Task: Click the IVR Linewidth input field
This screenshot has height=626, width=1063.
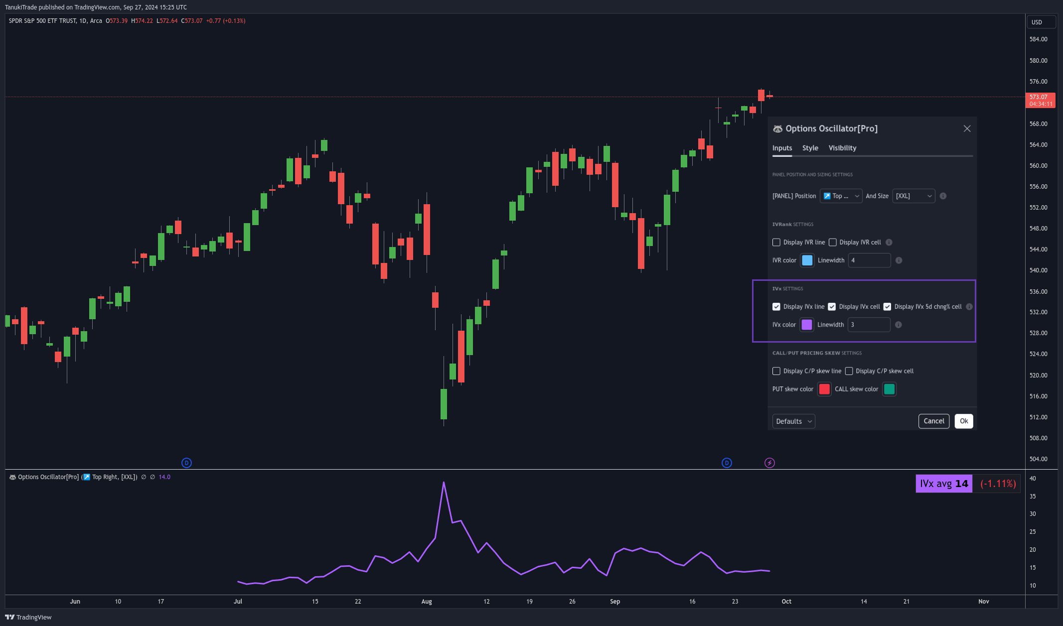Action: (x=869, y=260)
